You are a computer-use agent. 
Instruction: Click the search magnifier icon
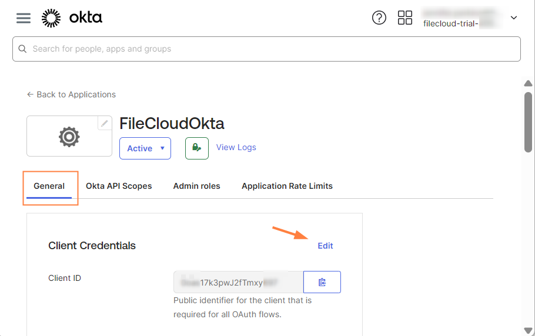click(x=23, y=49)
